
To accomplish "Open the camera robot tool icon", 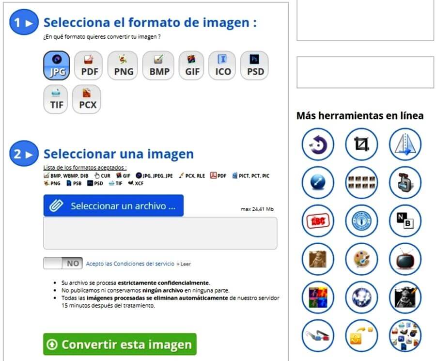I will click(x=405, y=183).
